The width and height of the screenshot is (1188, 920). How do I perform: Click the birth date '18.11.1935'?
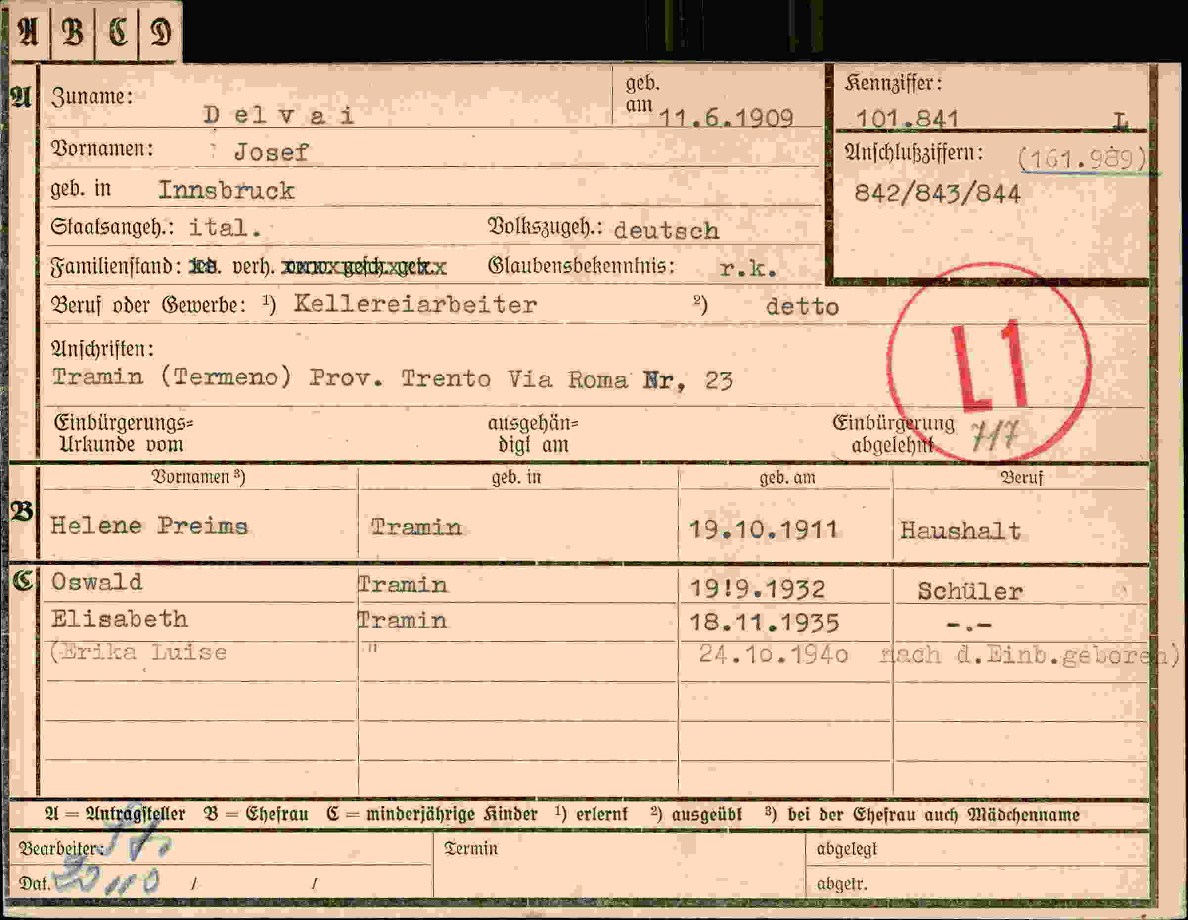[x=764, y=623]
